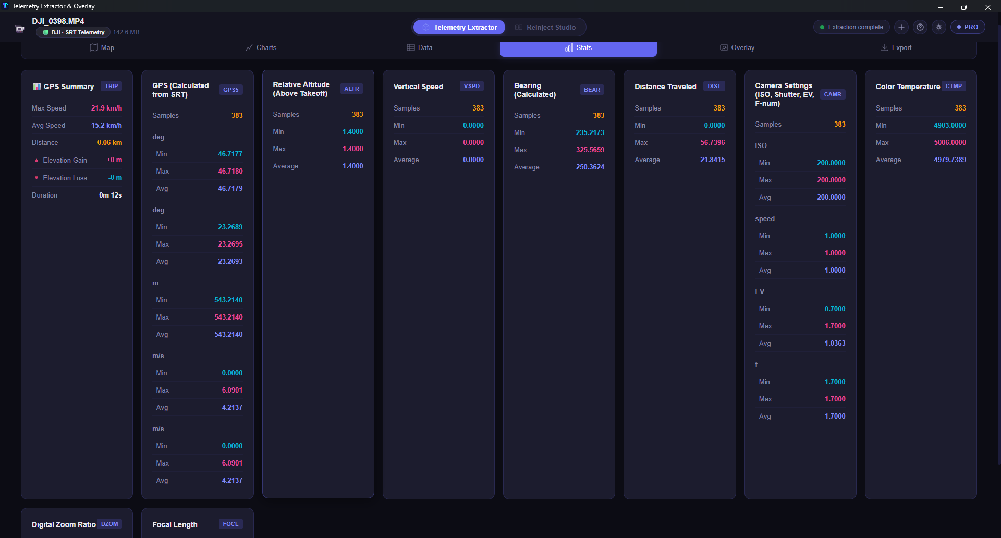
Task: Click the bar-chart icon on GPS Summary card
Action: 36,86
